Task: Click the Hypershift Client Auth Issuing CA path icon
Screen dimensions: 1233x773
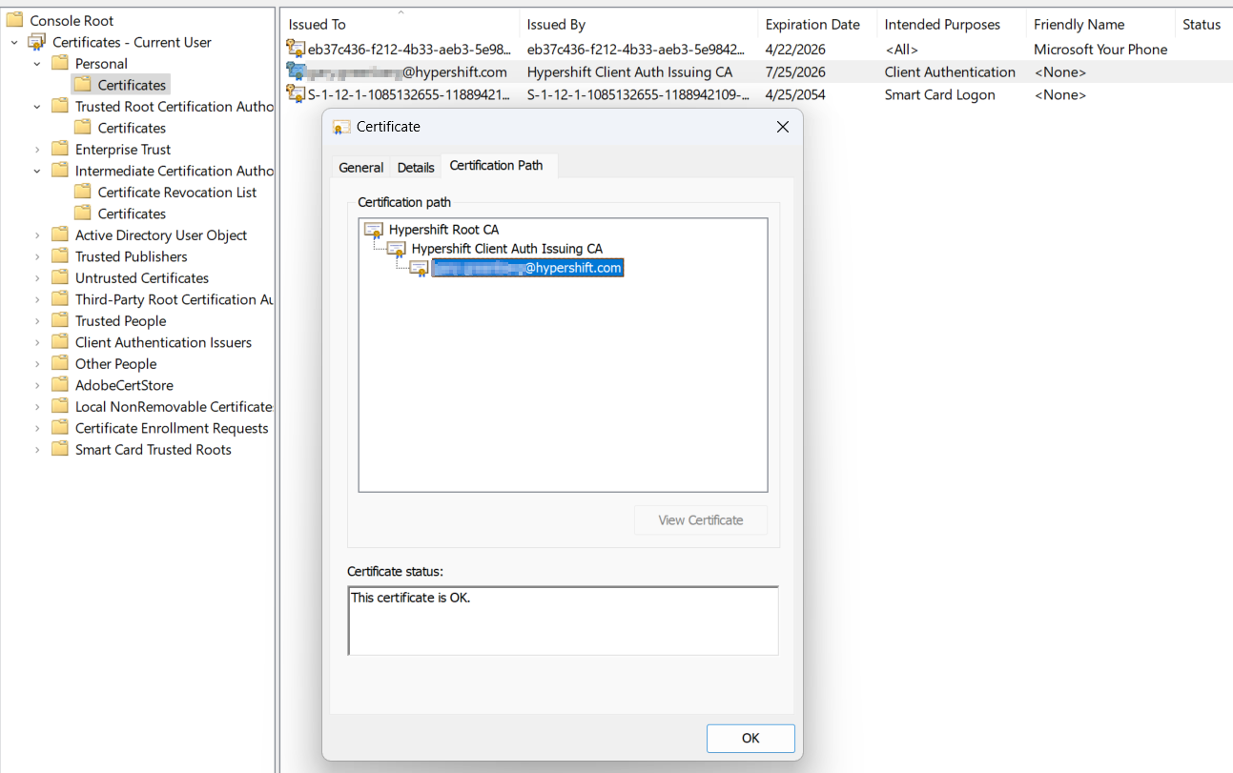Action: pyautogui.click(x=397, y=249)
